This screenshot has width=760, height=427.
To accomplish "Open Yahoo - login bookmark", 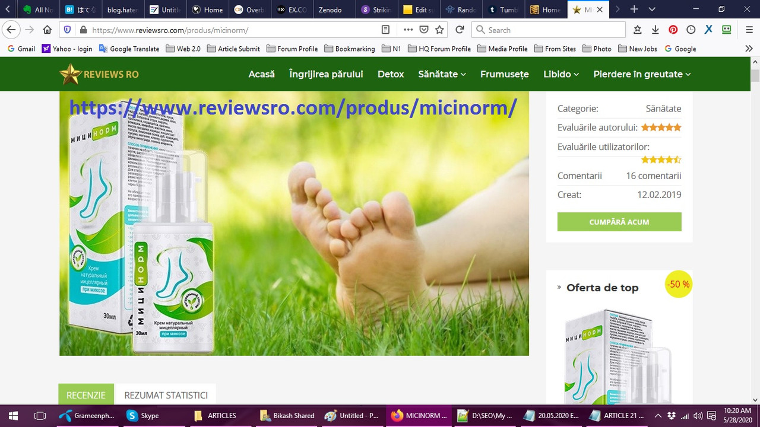I will pyautogui.click(x=67, y=49).
